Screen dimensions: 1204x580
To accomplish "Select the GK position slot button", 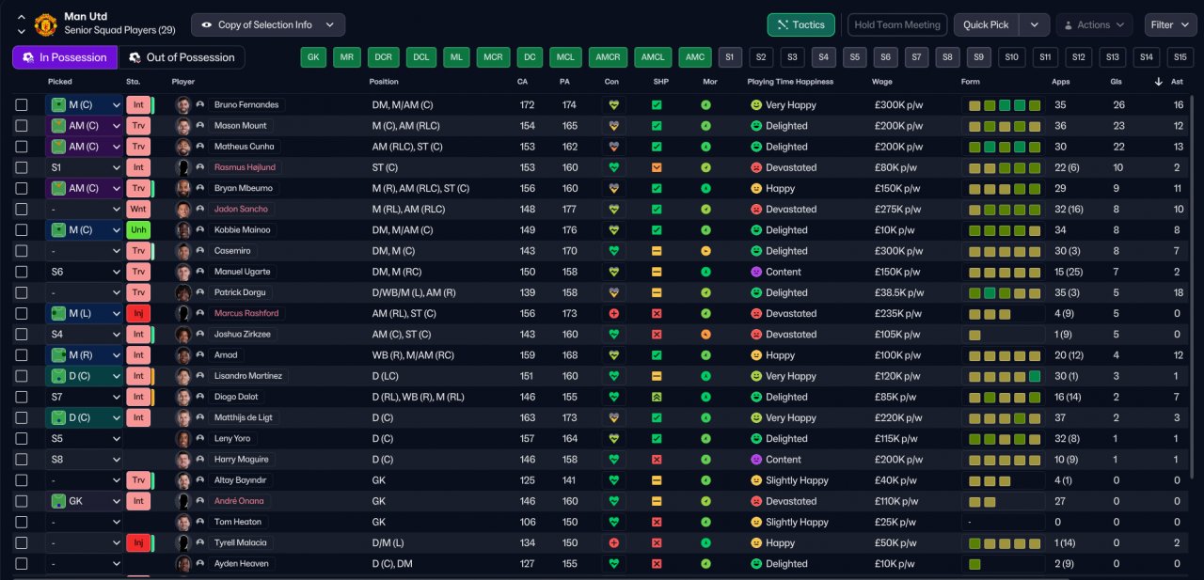I will pyautogui.click(x=314, y=57).
